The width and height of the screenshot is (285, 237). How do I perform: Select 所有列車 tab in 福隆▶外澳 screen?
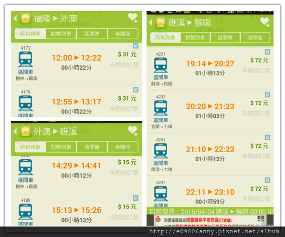click(x=30, y=34)
